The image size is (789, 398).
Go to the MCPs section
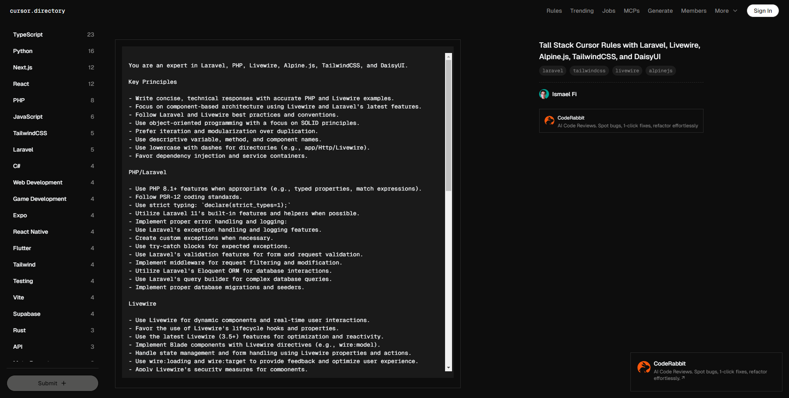[x=631, y=11]
